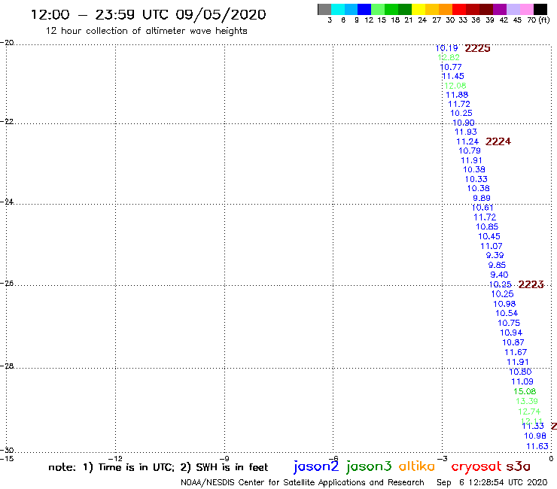Click the yellow 21-24 ft legend swatch
Image resolution: width=557 pixels, height=489 pixels.
419,9
